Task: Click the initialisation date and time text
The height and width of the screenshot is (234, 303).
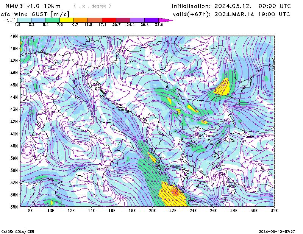Action: [231, 6]
